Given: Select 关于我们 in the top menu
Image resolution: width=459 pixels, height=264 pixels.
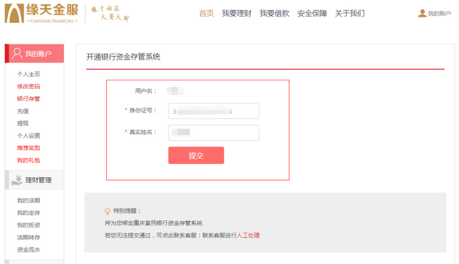Looking at the screenshot, I should click(x=349, y=13).
